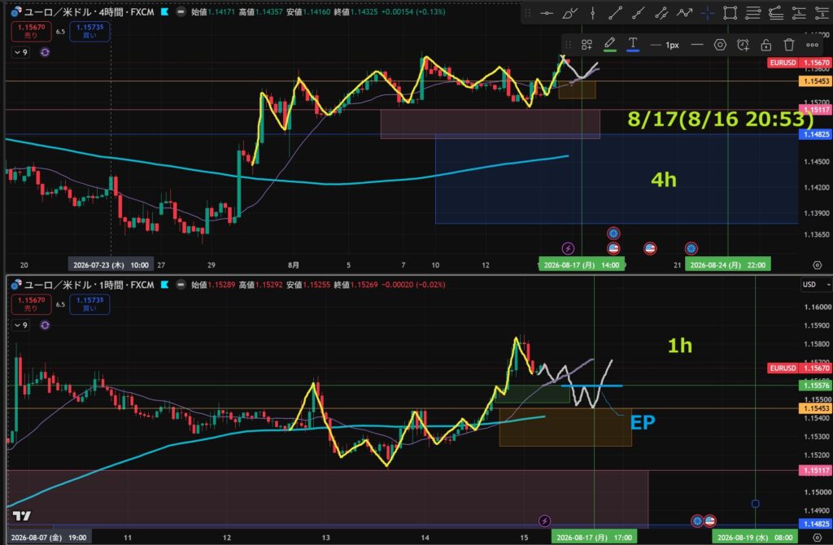Screen dimensions: 833x545
Task: Change the text color with the T icon
Action: 633,44
